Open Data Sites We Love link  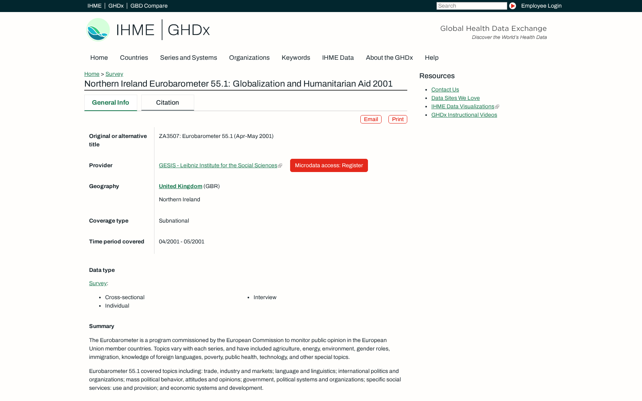pyautogui.click(x=455, y=98)
